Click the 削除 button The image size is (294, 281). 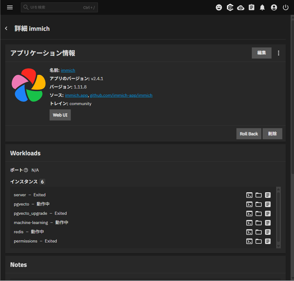(x=272, y=134)
